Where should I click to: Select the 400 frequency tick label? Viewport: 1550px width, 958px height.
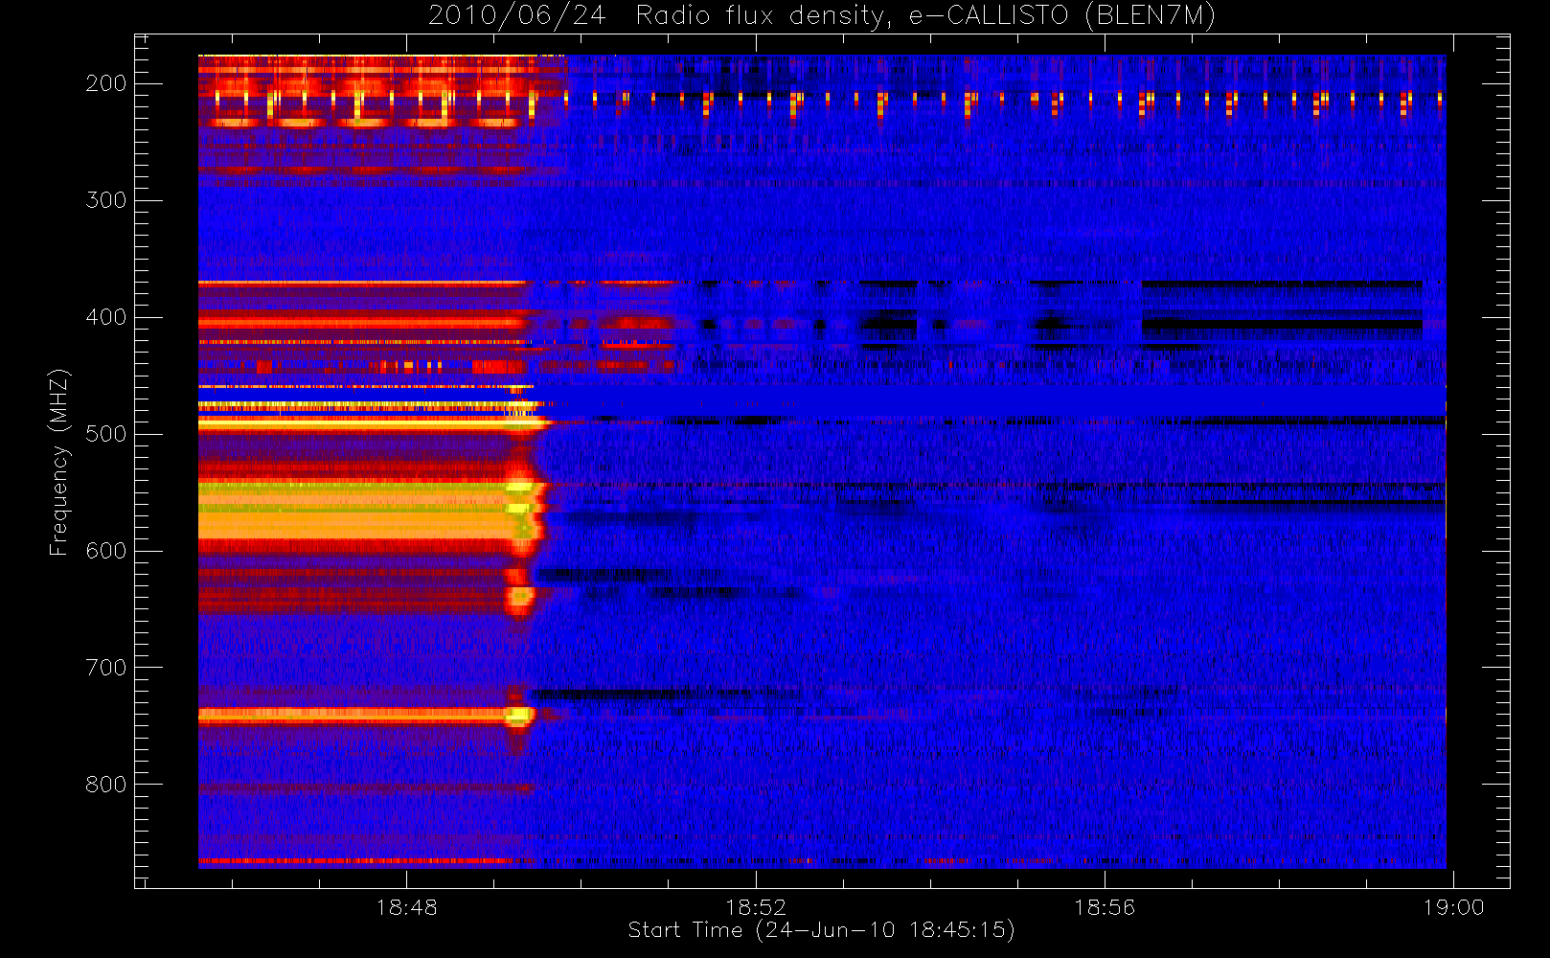106,317
